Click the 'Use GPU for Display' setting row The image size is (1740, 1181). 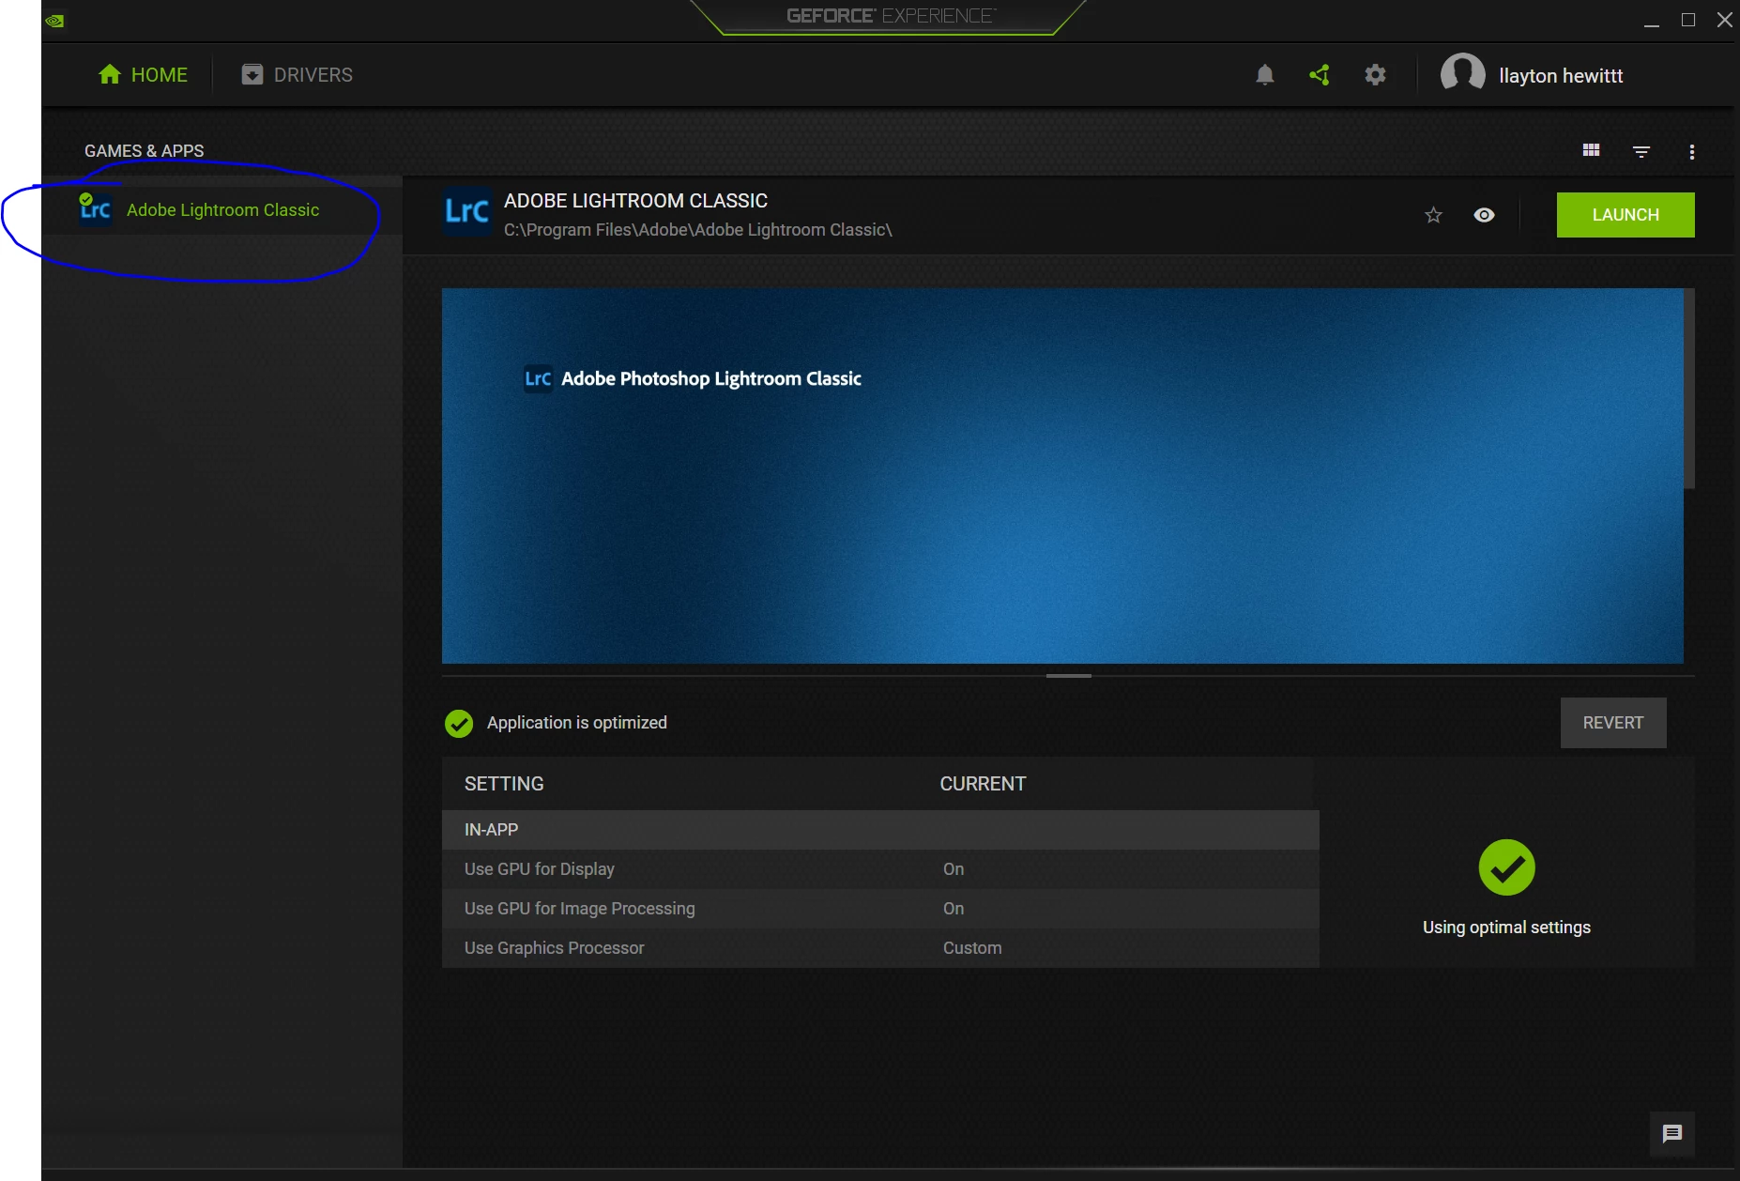tap(880, 869)
